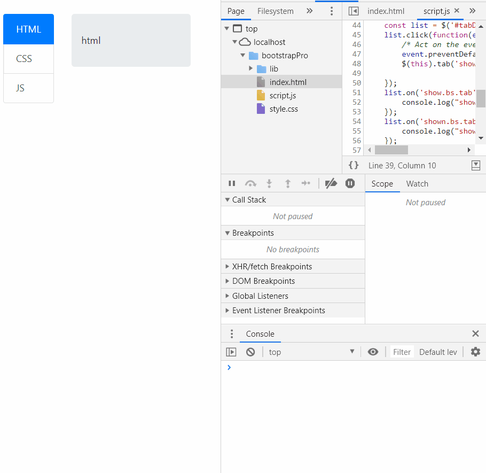Click line number 45 in the gutter

tap(356, 35)
